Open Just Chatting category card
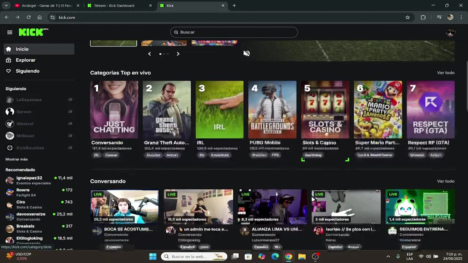Image resolution: width=468 pixels, height=263 pixels. [x=114, y=110]
